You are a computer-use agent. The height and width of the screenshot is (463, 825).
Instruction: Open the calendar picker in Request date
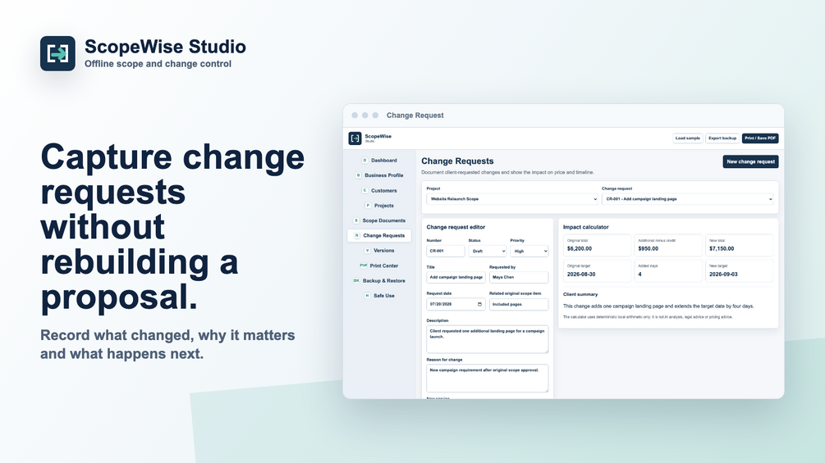479,305
